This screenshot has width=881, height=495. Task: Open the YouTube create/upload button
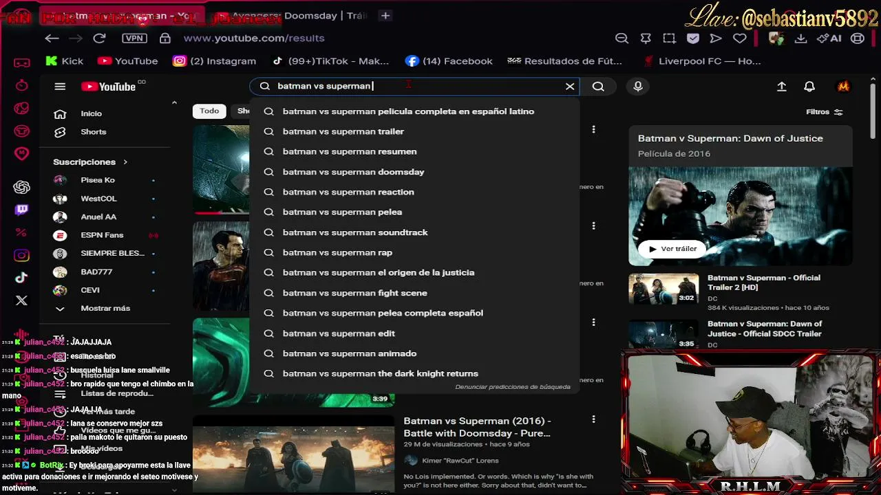(x=782, y=87)
